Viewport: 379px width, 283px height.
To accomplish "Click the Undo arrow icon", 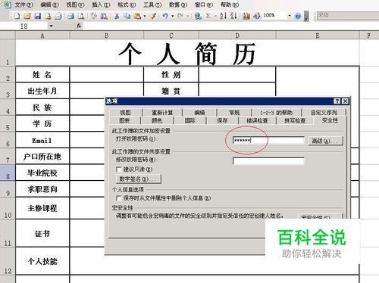I will (x=165, y=16).
